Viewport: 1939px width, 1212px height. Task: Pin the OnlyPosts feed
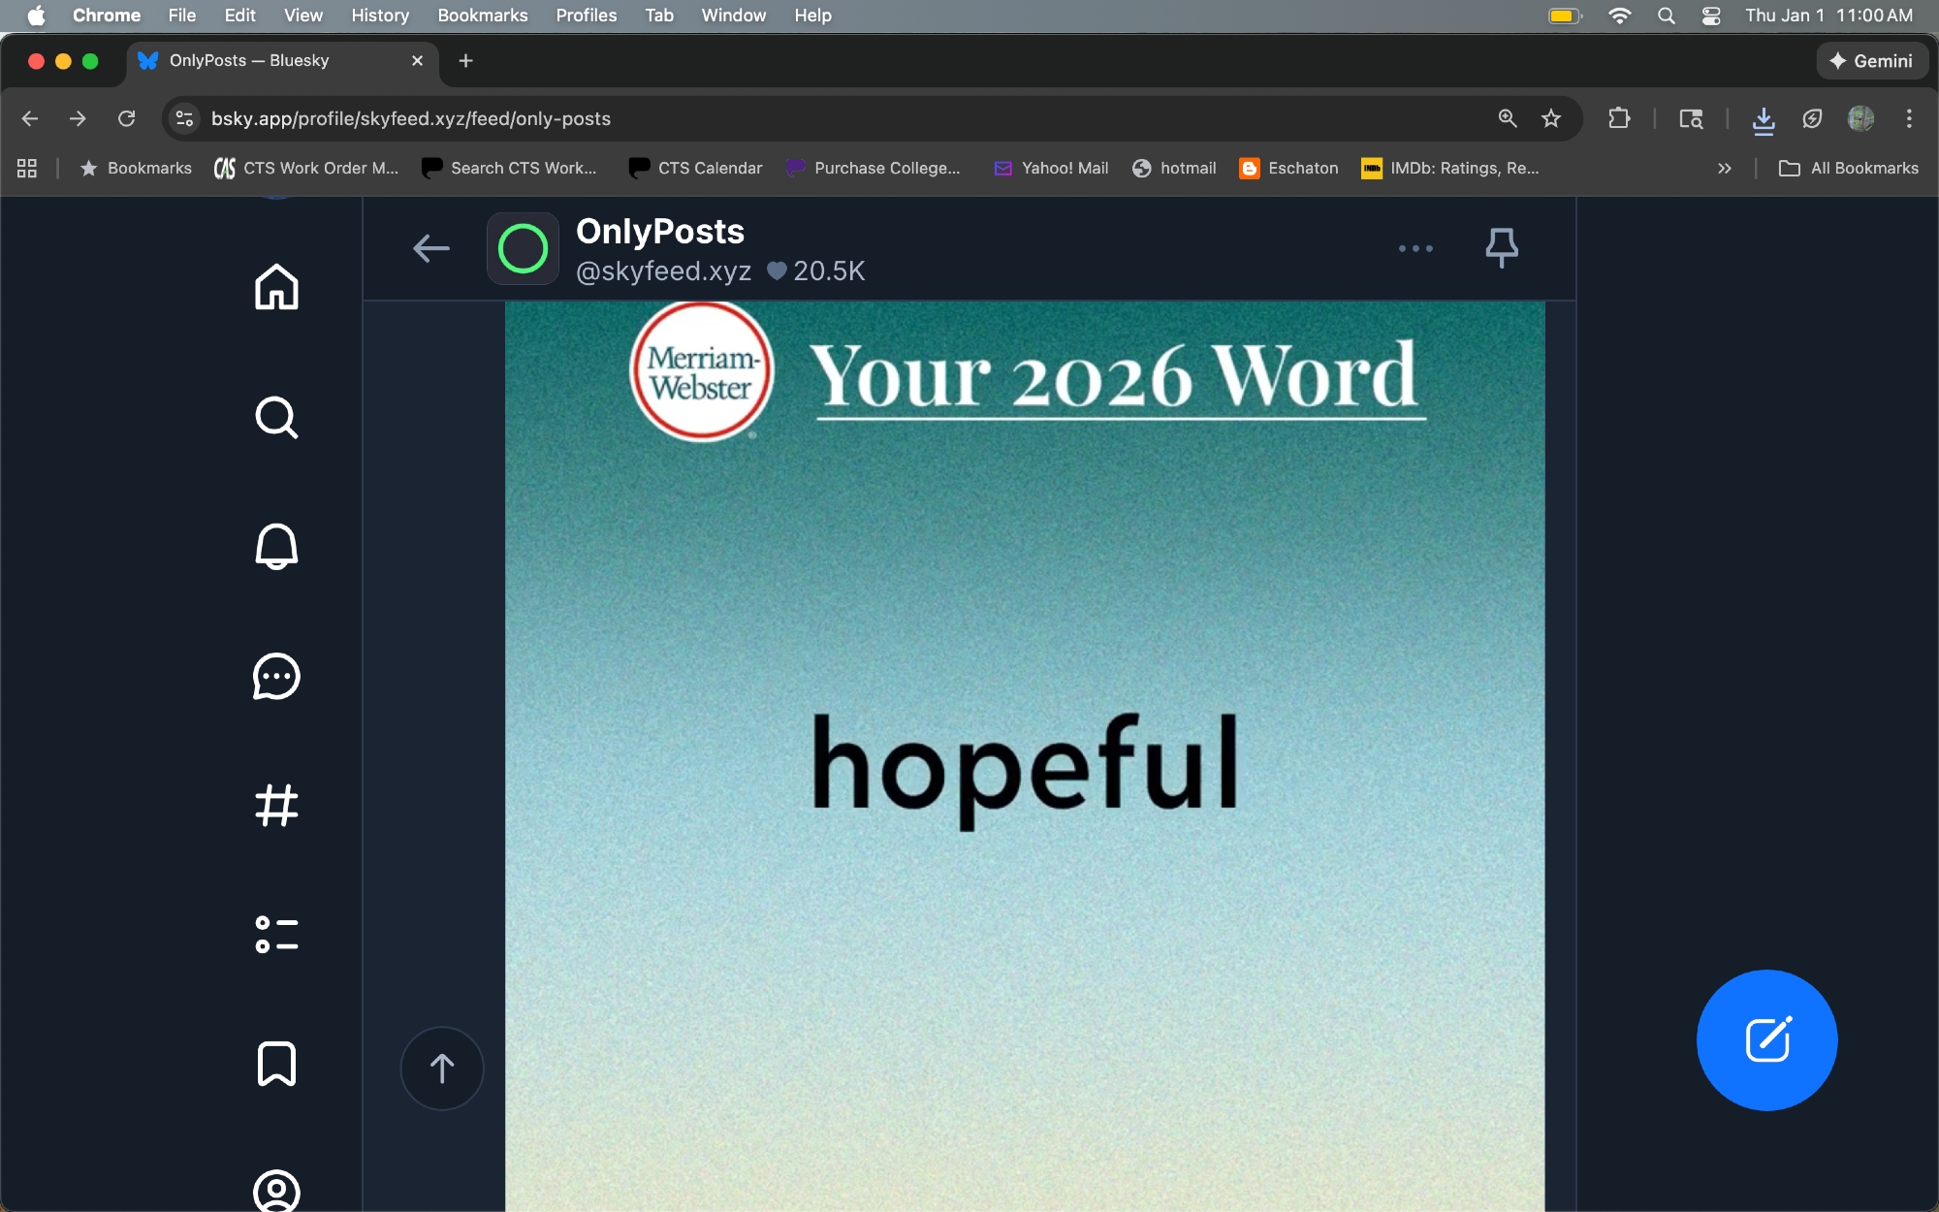click(x=1501, y=248)
